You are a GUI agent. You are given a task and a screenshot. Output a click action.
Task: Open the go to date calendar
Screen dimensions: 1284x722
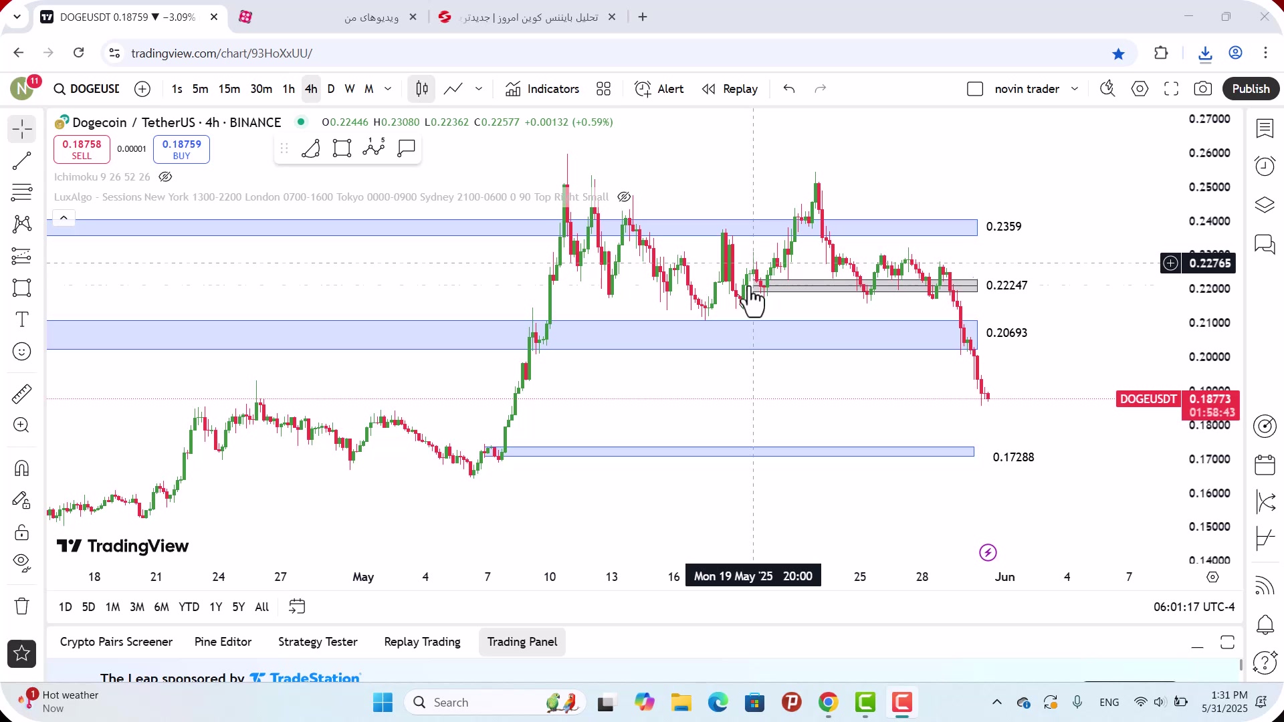(297, 606)
